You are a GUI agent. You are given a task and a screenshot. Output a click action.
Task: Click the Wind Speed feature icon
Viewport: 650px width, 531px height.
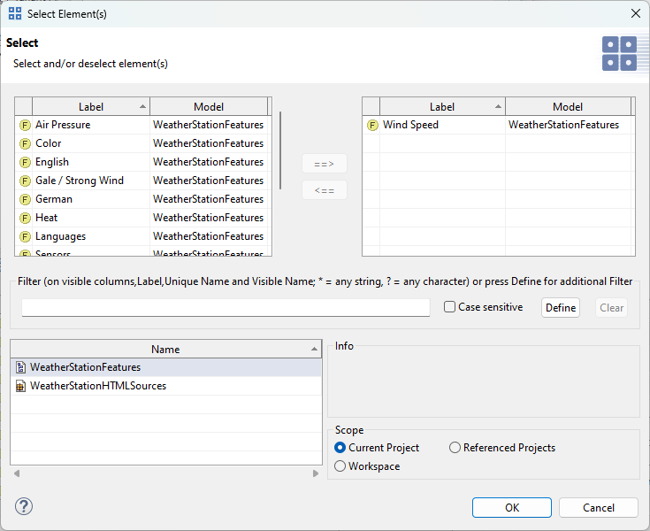pos(372,125)
